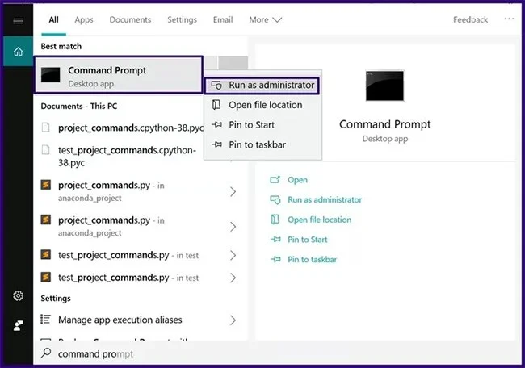525x368 pixels.
Task: Choose Open file location in context menu
Action: (x=265, y=105)
